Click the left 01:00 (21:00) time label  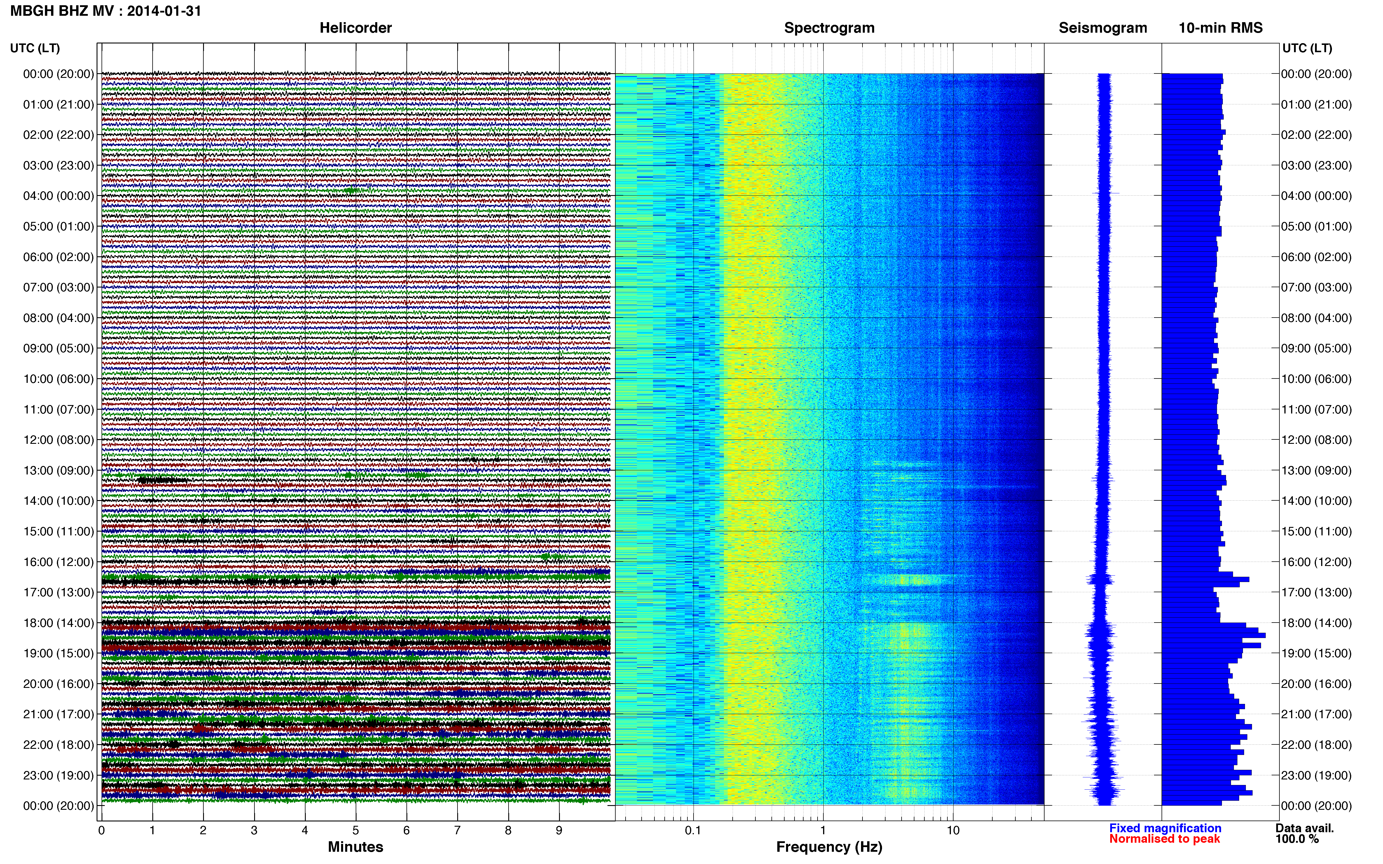coord(58,105)
